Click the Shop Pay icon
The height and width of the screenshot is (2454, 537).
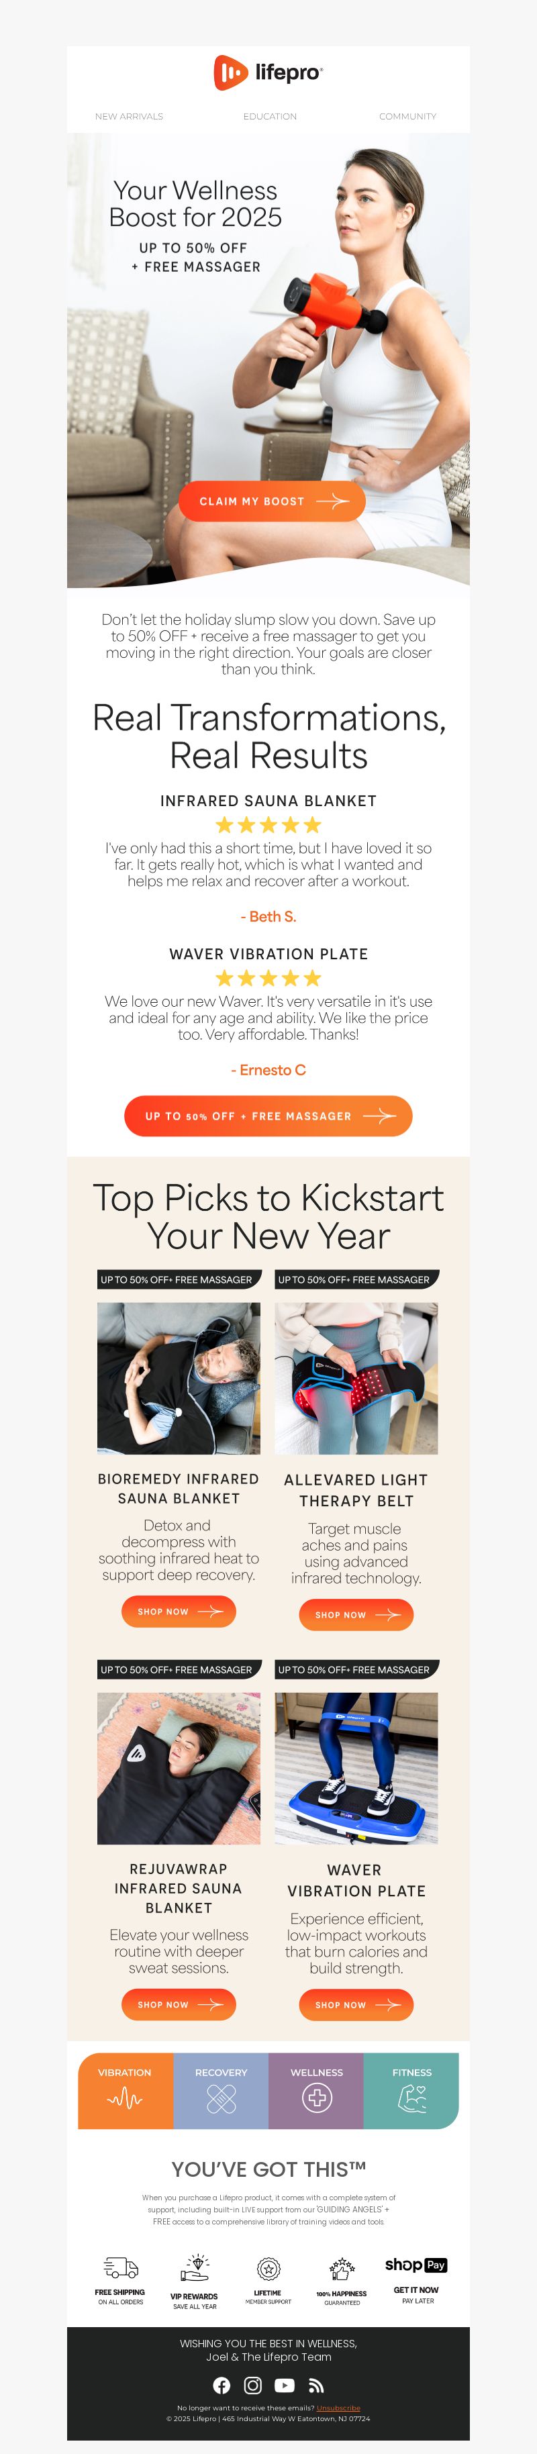coord(415,2265)
